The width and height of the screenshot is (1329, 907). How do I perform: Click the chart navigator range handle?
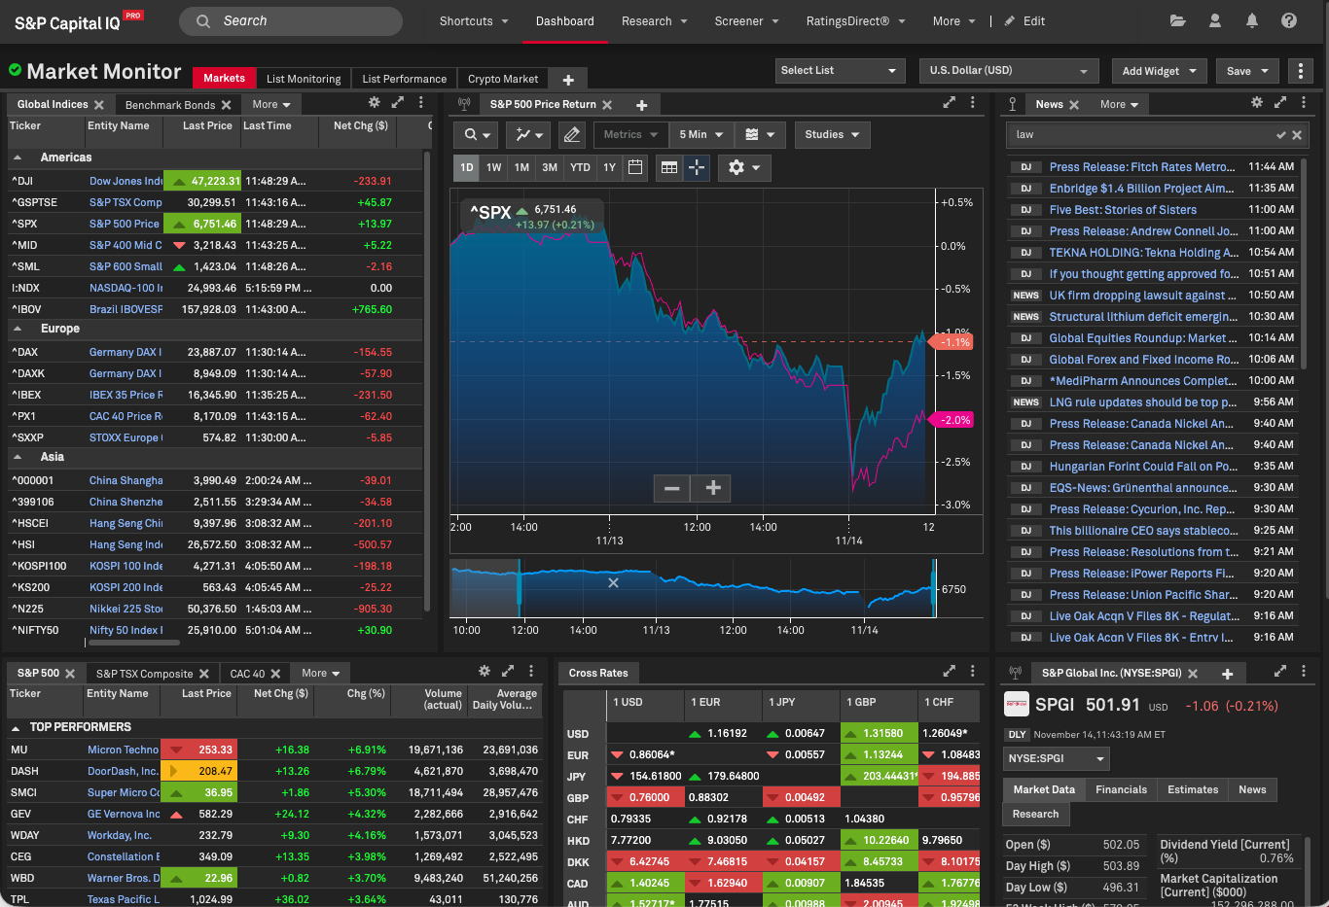519,588
